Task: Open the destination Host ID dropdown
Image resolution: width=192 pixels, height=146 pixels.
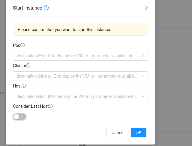Action: [x=77, y=96]
